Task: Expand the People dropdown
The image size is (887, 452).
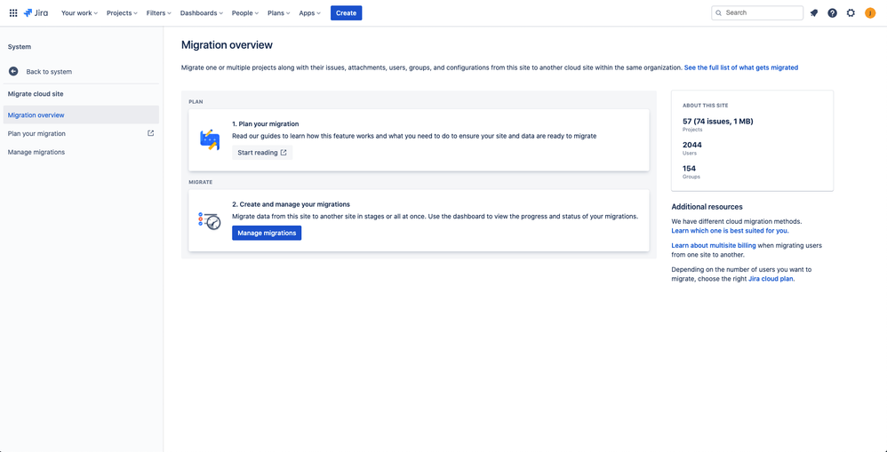Action: pos(245,13)
